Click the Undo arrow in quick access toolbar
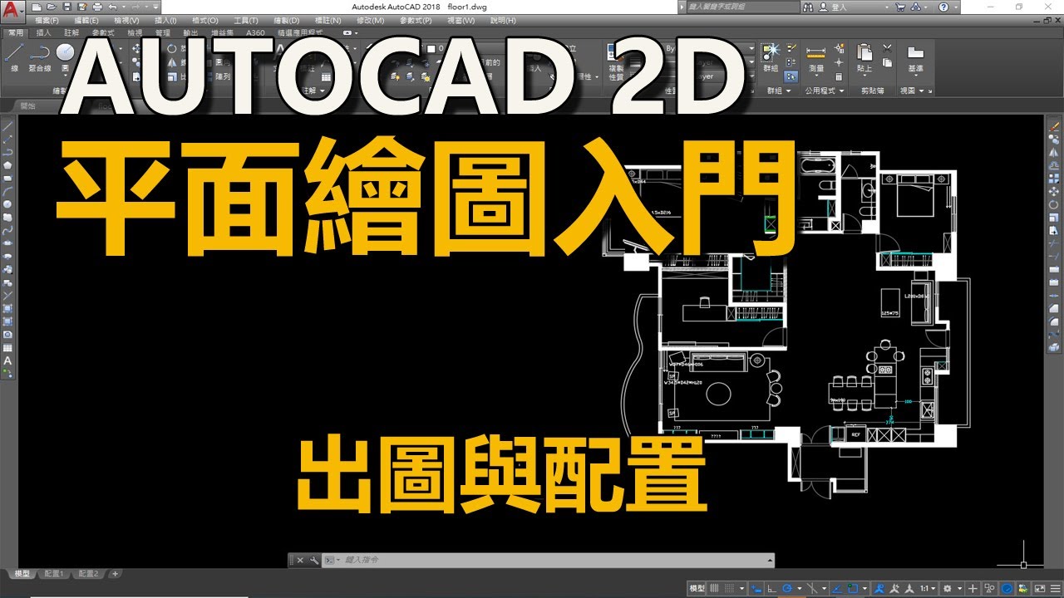The width and height of the screenshot is (1064, 598). pos(112,7)
